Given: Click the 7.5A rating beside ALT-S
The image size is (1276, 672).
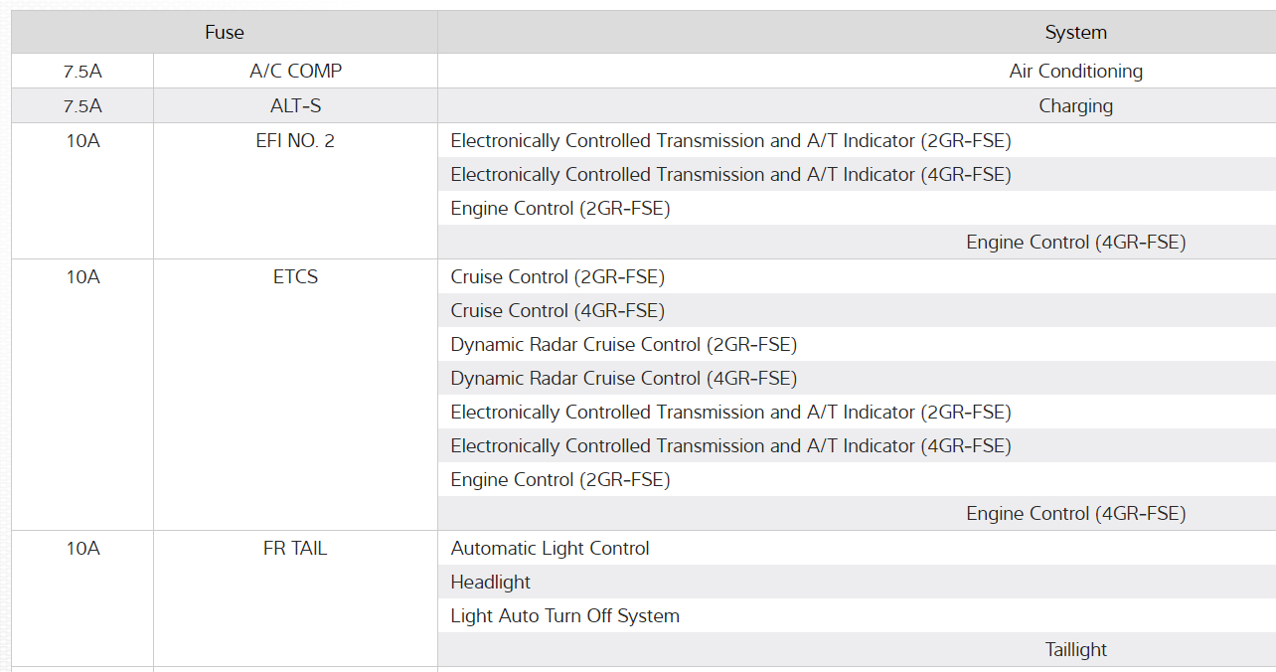Looking at the screenshot, I should tap(82, 106).
